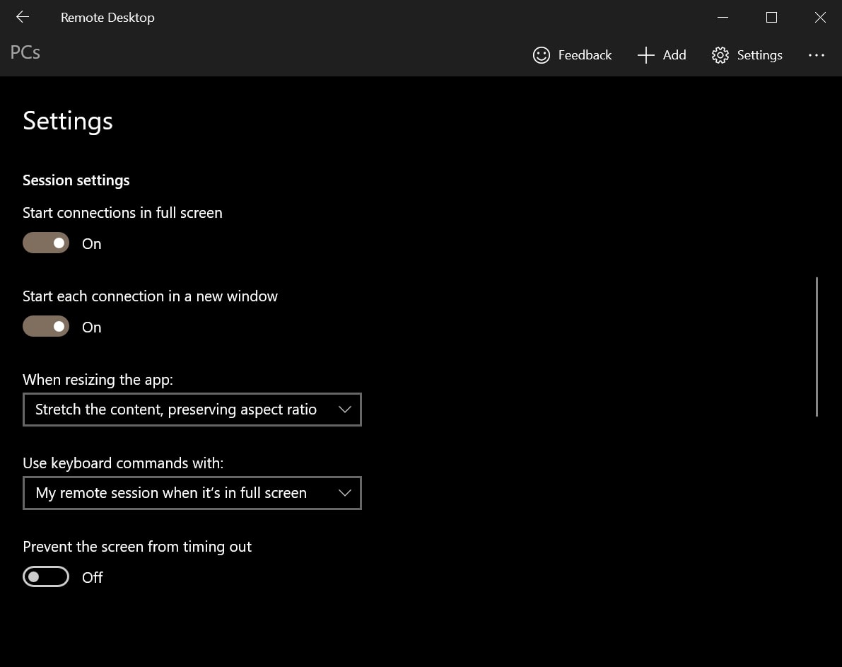Click the Session settings heading
Image resolution: width=842 pixels, height=667 pixels.
(x=76, y=180)
